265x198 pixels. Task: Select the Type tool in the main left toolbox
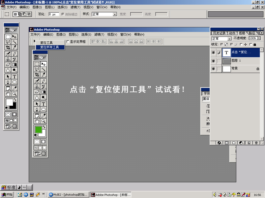(14, 77)
